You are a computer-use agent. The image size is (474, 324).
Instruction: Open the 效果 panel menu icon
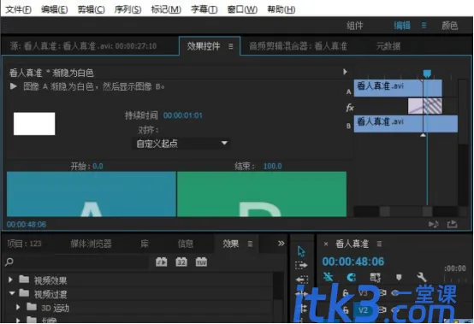(x=250, y=244)
